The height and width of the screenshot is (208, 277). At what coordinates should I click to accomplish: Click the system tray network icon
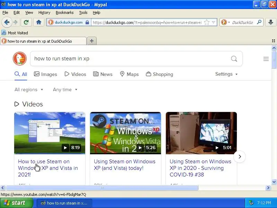tap(251, 203)
